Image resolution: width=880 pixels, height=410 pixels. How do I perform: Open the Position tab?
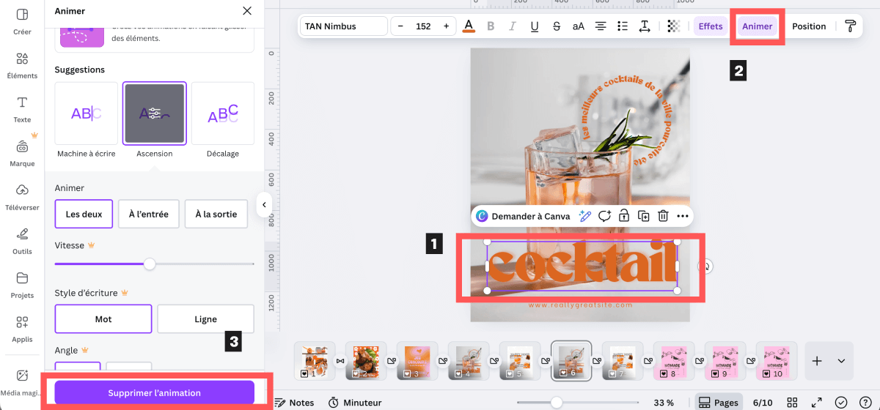pyautogui.click(x=809, y=26)
